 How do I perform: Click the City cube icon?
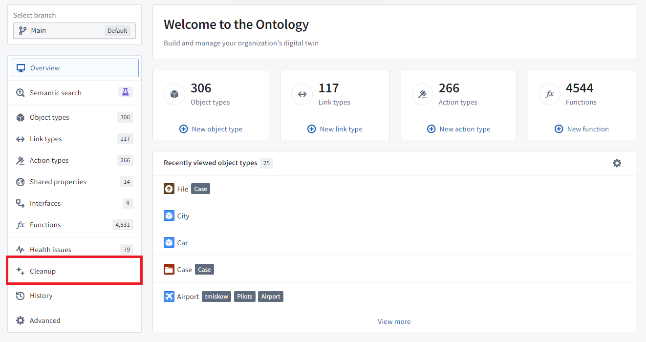coord(169,215)
